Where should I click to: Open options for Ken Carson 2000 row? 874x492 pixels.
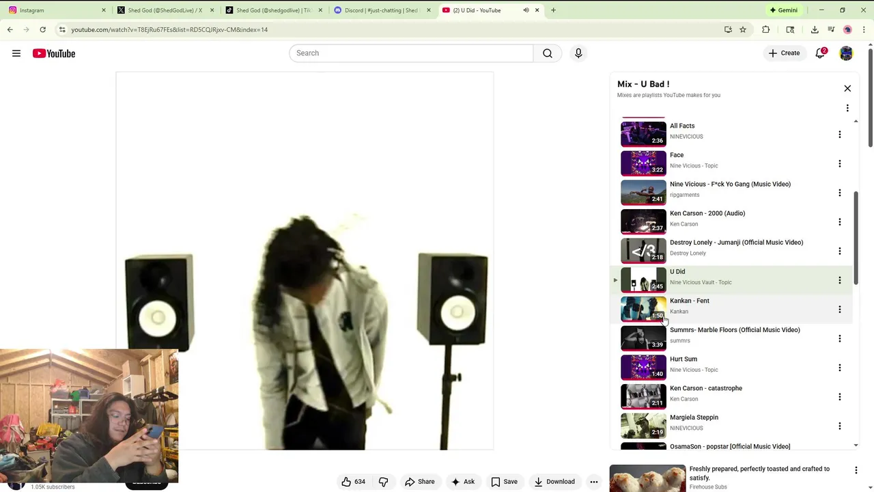(840, 222)
